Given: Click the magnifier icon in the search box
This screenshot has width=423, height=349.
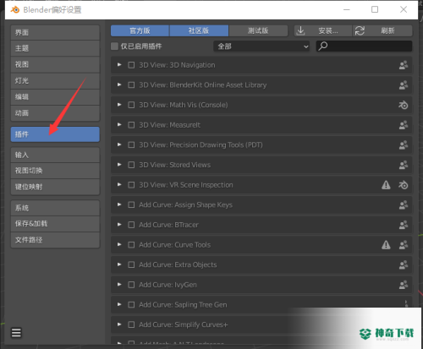Looking at the screenshot, I should pyautogui.click(x=323, y=46).
